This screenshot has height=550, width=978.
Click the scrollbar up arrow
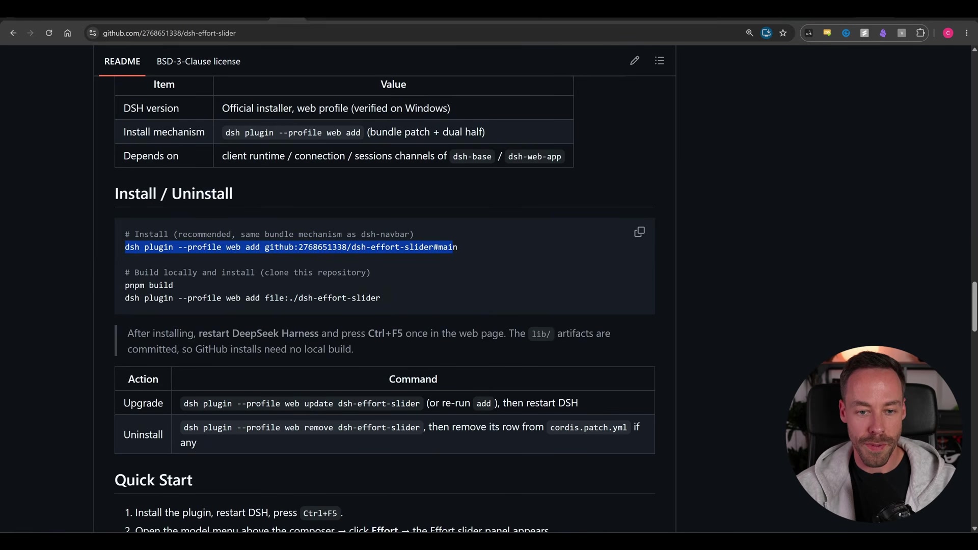point(974,49)
